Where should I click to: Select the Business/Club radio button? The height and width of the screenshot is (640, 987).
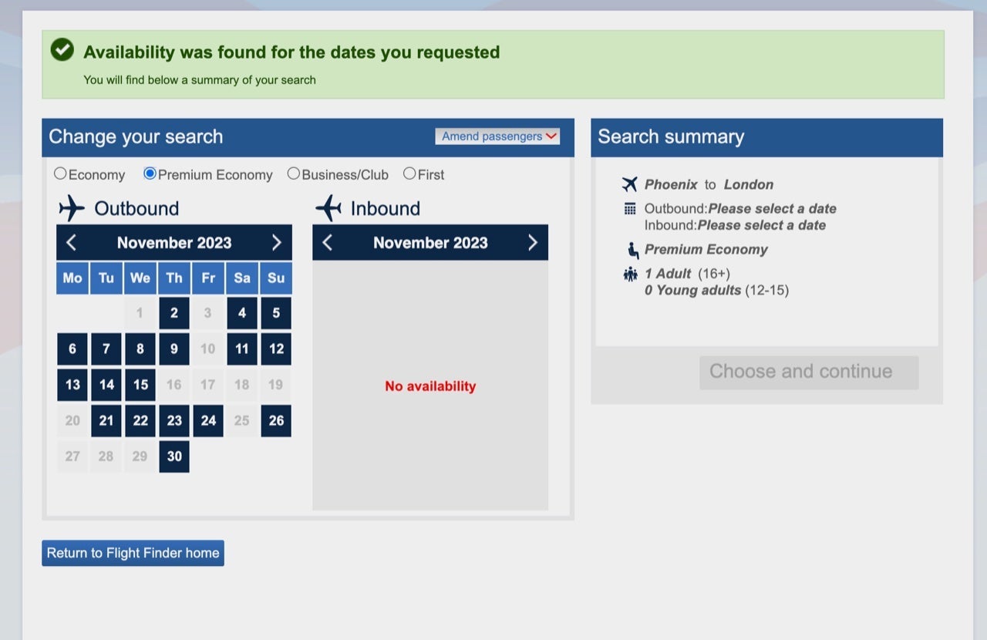pyautogui.click(x=293, y=173)
